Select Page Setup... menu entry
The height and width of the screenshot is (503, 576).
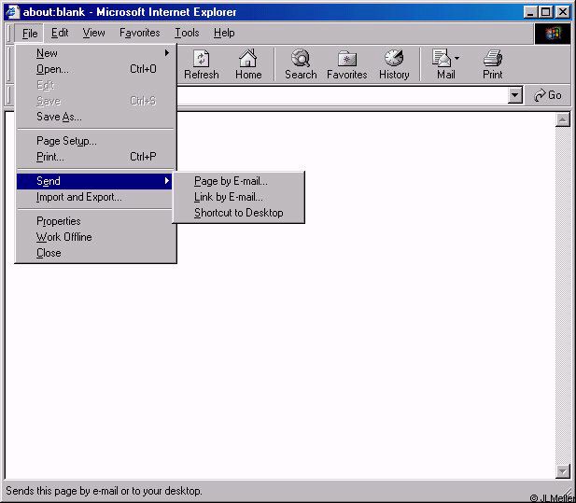point(95,141)
